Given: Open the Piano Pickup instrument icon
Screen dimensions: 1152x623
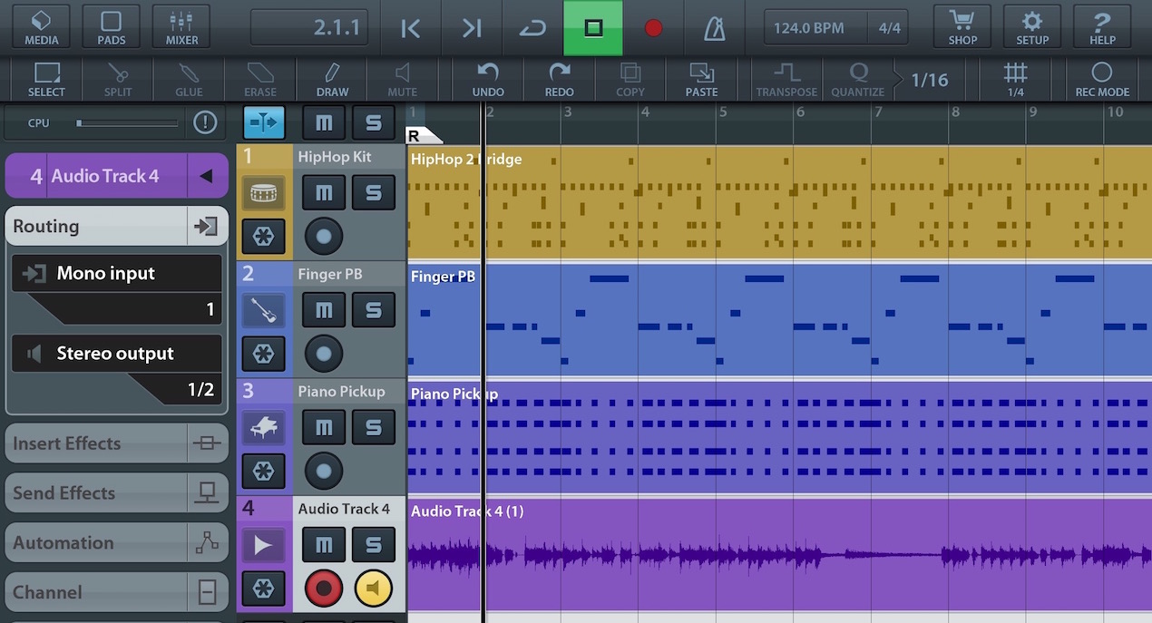Looking at the screenshot, I should pos(263,427).
